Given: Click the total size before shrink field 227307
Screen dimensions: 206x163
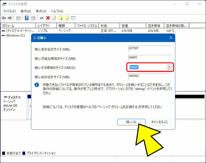Looking at the screenshot, I should [x=150, y=49].
